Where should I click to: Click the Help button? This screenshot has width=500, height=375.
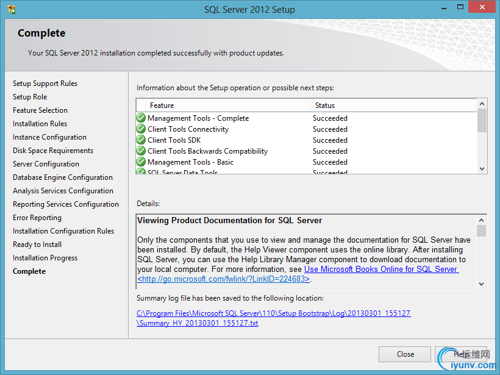pos(461,354)
